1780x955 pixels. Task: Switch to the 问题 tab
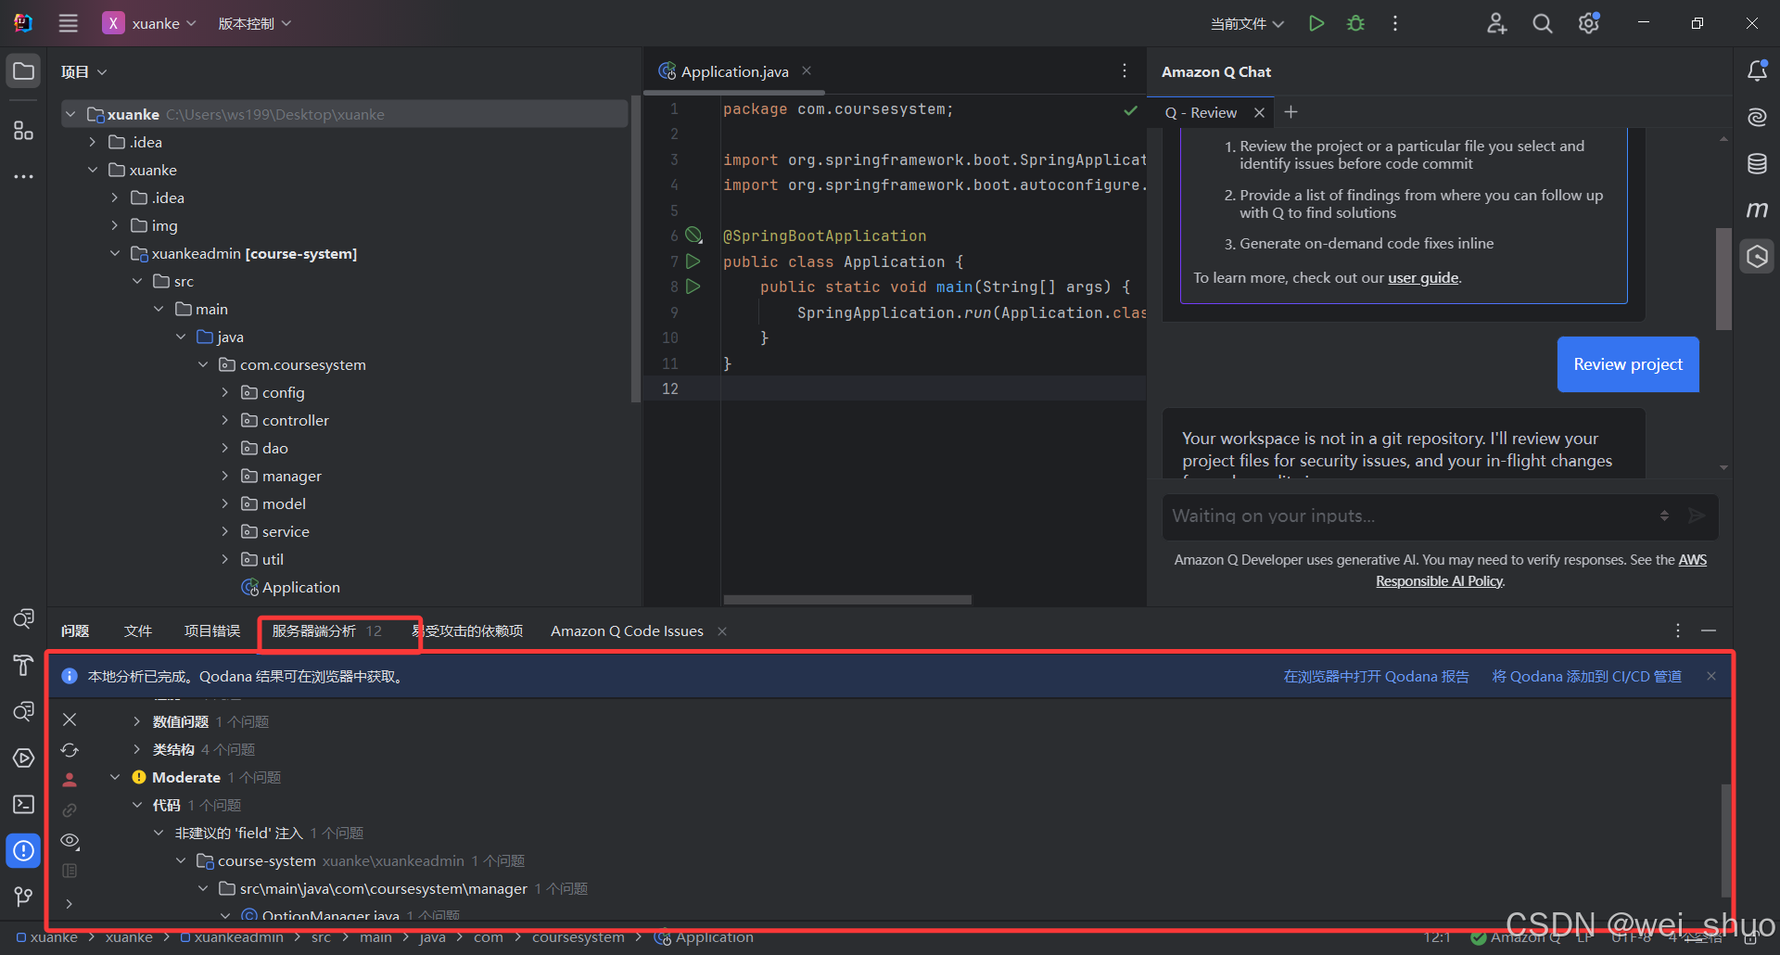point(75,630)
